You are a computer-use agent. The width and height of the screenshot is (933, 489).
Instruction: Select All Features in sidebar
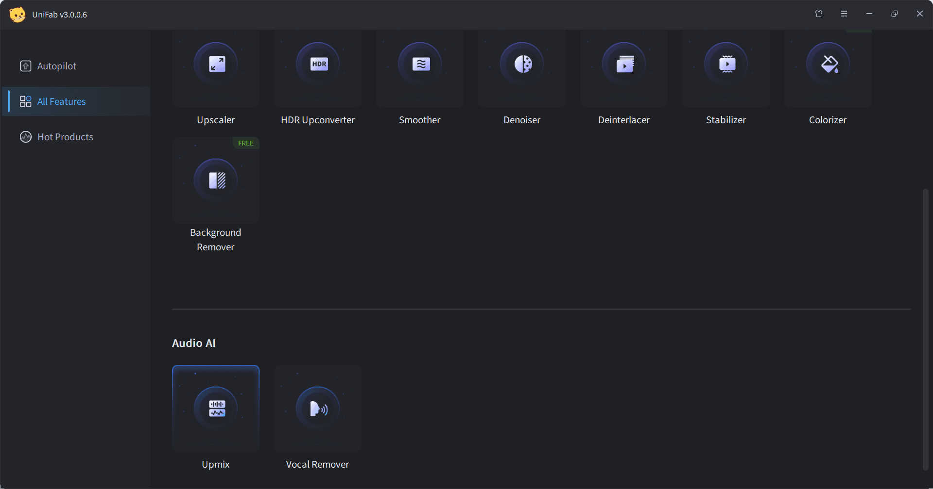[x=77, y=101]
